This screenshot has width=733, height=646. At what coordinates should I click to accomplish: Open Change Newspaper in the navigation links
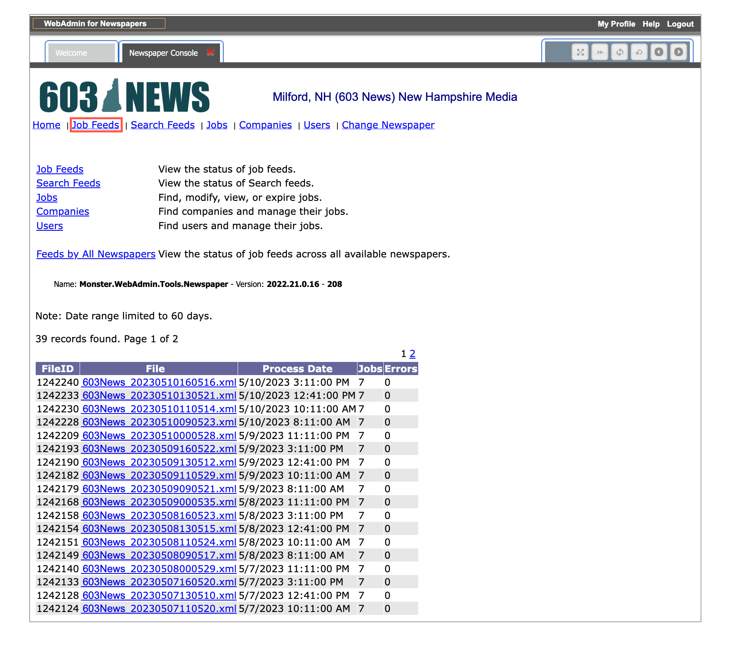tap(388, 125)
